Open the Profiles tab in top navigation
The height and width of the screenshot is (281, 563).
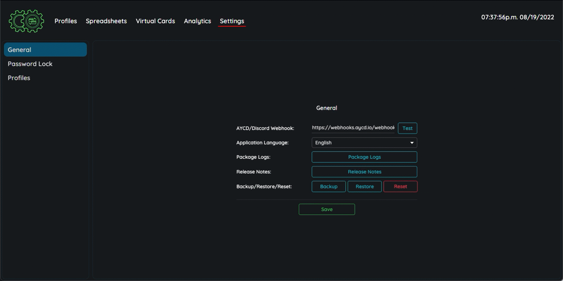tap(66, 21)
